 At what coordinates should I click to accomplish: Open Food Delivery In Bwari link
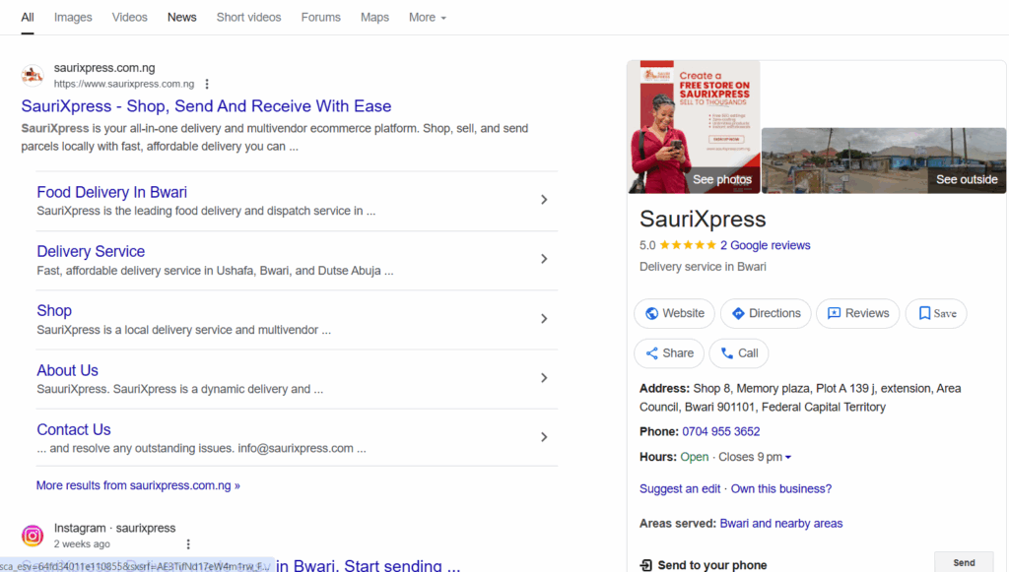pyautogui.click(x=111, y=192)
